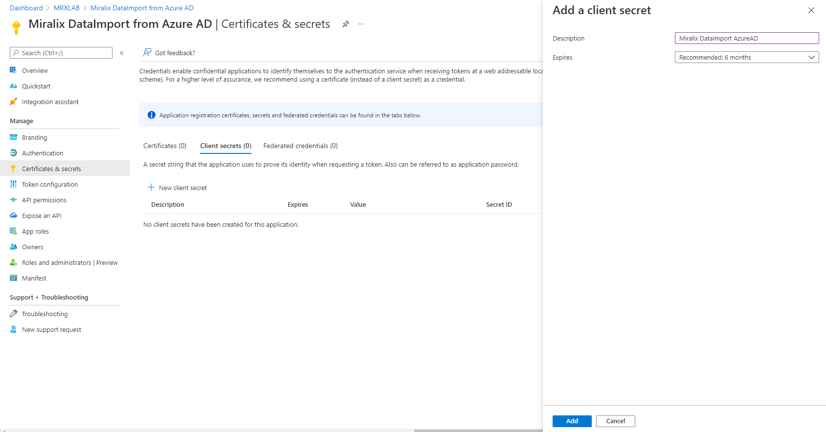Viewport: 826px width, 432px height.
Task: Open the Federated credentials (0) tab
Action: click(301, 146)
